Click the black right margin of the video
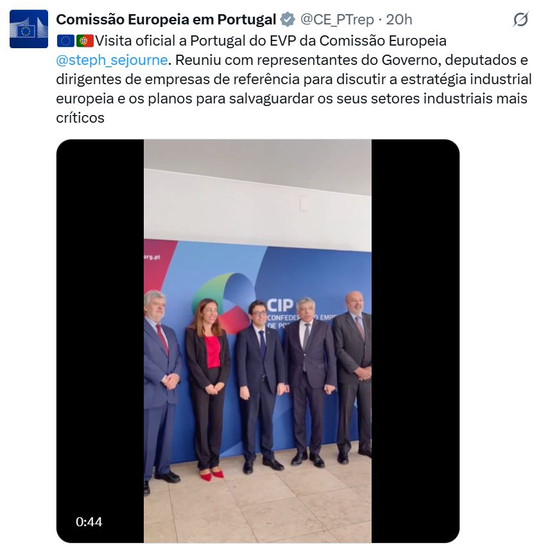Image resolution: width=534 pixels, height=550 pixels. 415,341
